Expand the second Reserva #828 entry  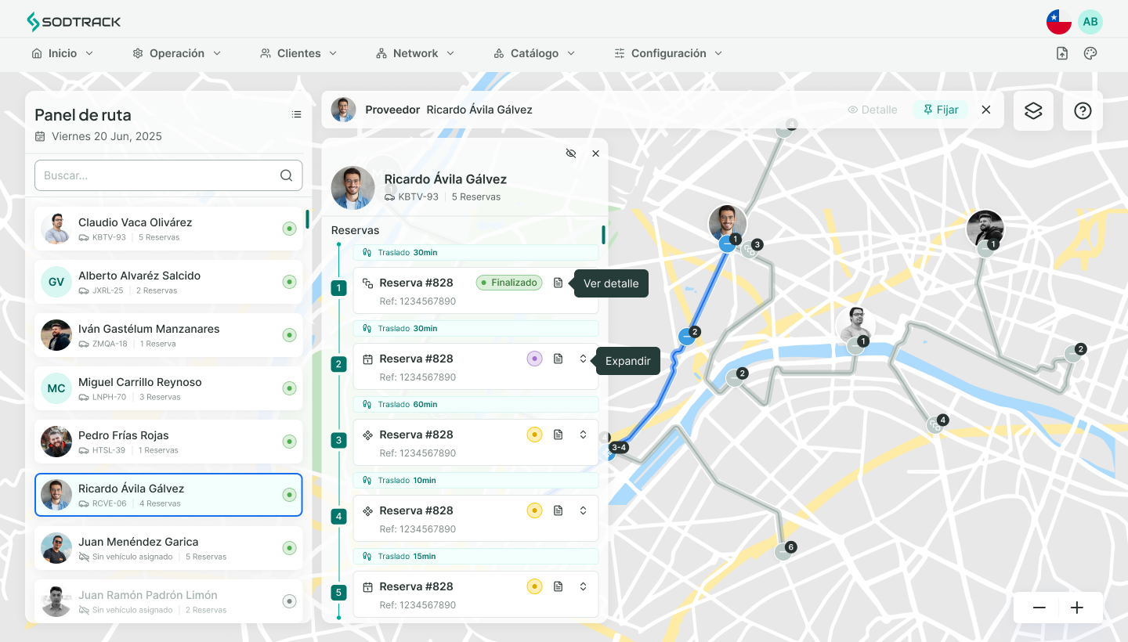pos(583,358)
